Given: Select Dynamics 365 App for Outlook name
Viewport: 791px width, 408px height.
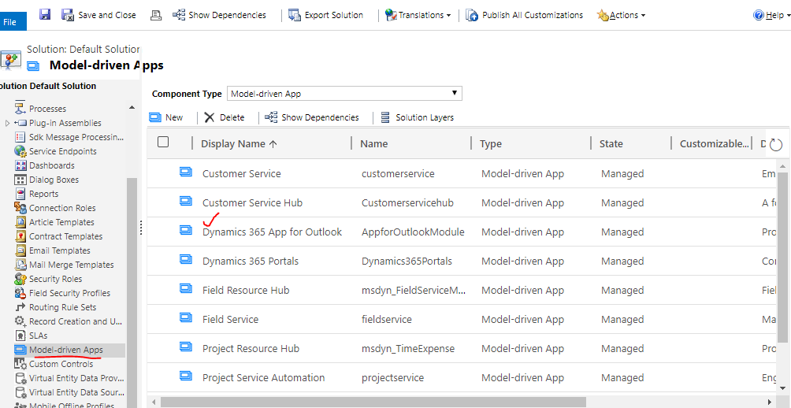Looking at the screenshot, I should click(x=272, y=232).
